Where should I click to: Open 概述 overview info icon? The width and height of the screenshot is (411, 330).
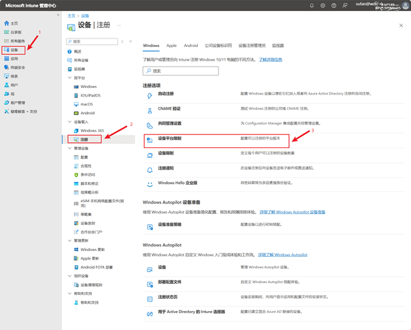(x=69, y=52)
